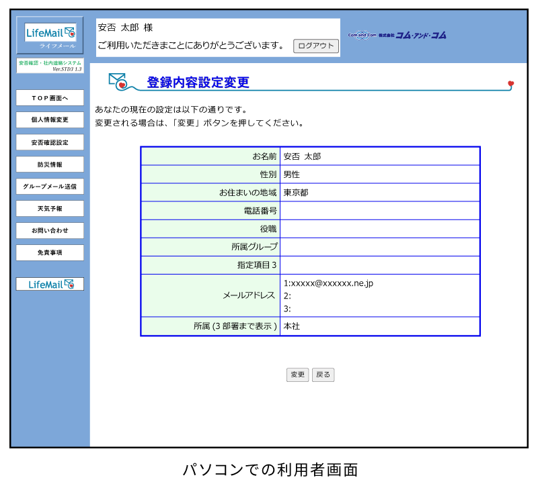This screenshot has height=492, width=538.
Task: Click the メールアドレス table row
Action: click(309, 295)
